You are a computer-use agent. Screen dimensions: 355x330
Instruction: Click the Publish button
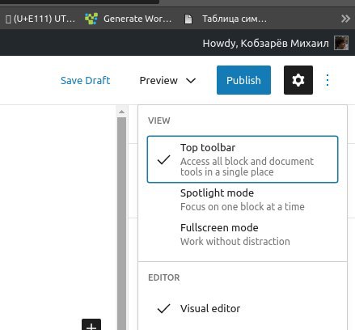point(243,80)
